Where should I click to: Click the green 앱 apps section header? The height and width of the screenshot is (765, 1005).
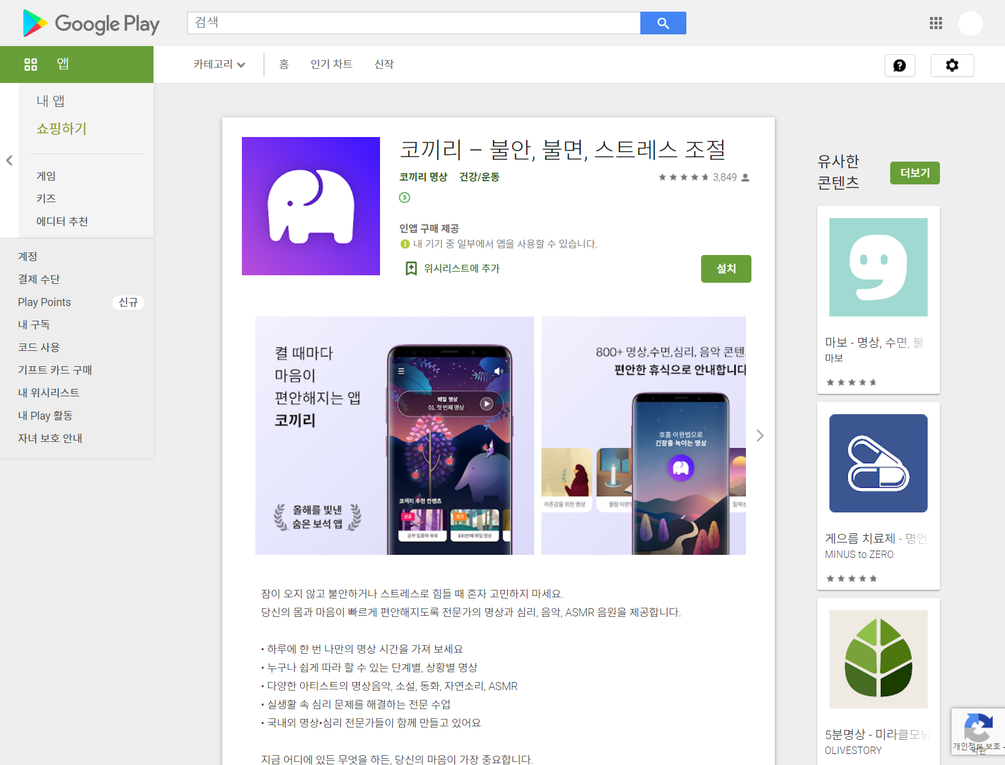click(77, 65)
